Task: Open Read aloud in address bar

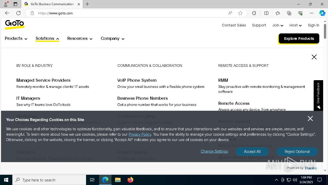Action: 230,13
